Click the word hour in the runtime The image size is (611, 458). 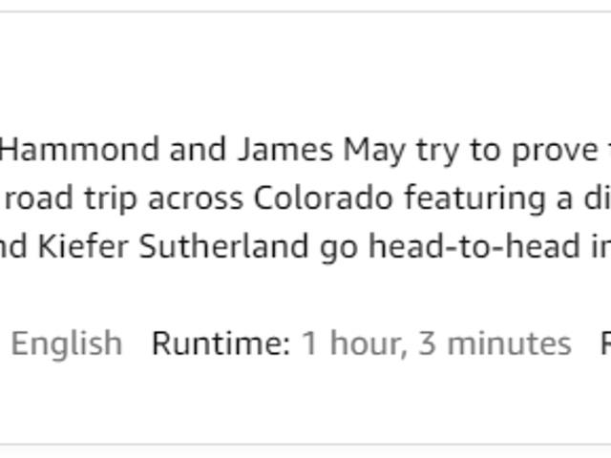pos(369,344)
